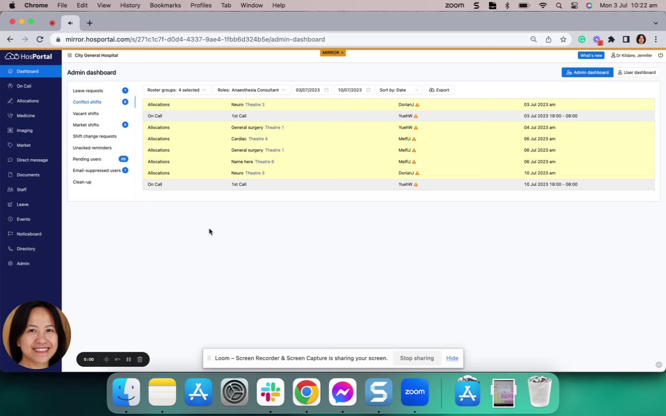Bookmark page with star icon
Viewport: 666px width, 416px height.
[x=563, y=39]
